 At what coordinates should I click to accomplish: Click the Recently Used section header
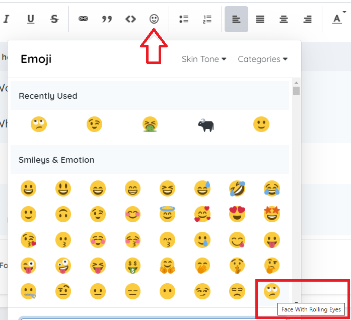(x=150, y=96)
